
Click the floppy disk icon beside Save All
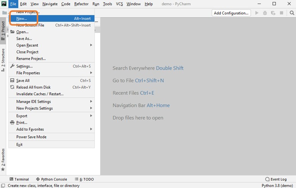tap(12, 81)
